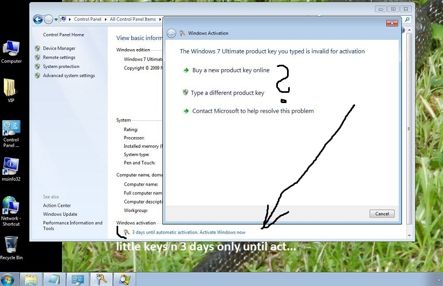Open the VIP folder on desktop
Viewport: 443px width, 286px height.
pos(11,90)
